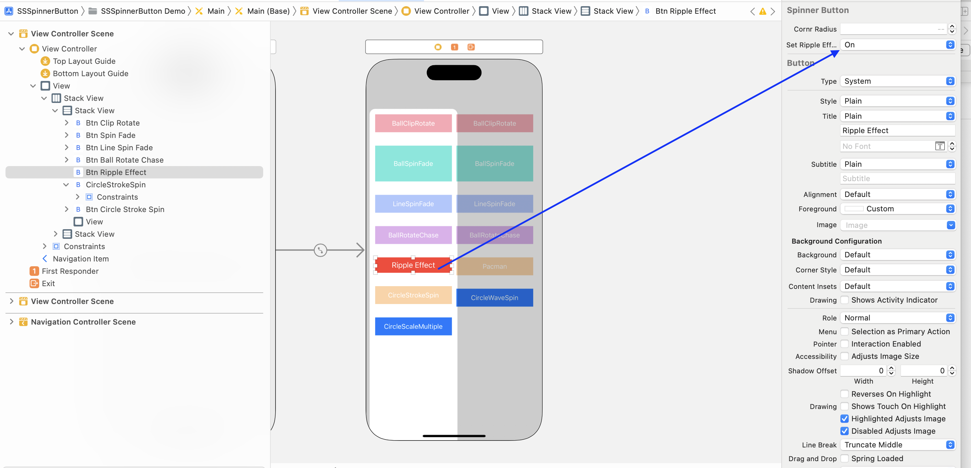Enable Highlighted Adjusts Image checkbox
The height and width of the screenshot is (468, 971).
[x=844, y=419]
